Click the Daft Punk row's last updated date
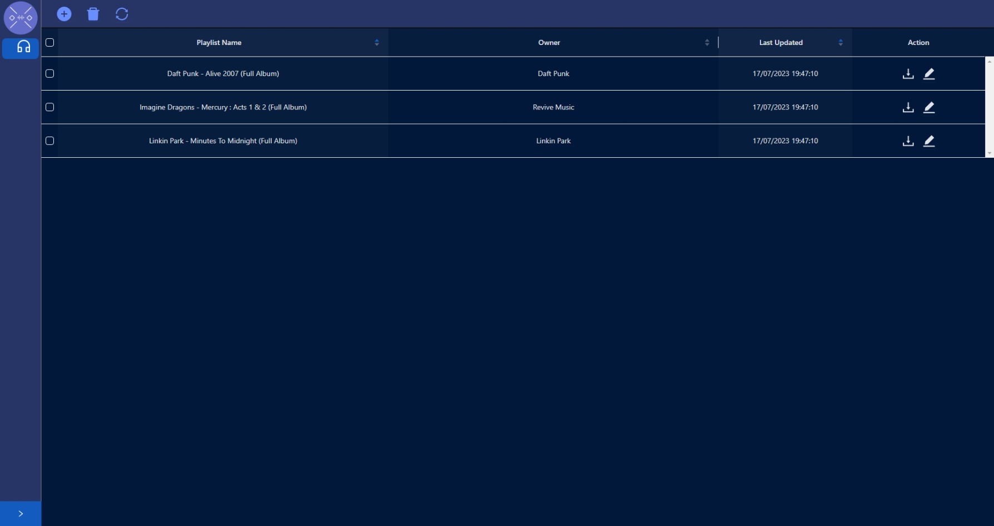Viewport: 994px width, 526px height. (785, 73)
